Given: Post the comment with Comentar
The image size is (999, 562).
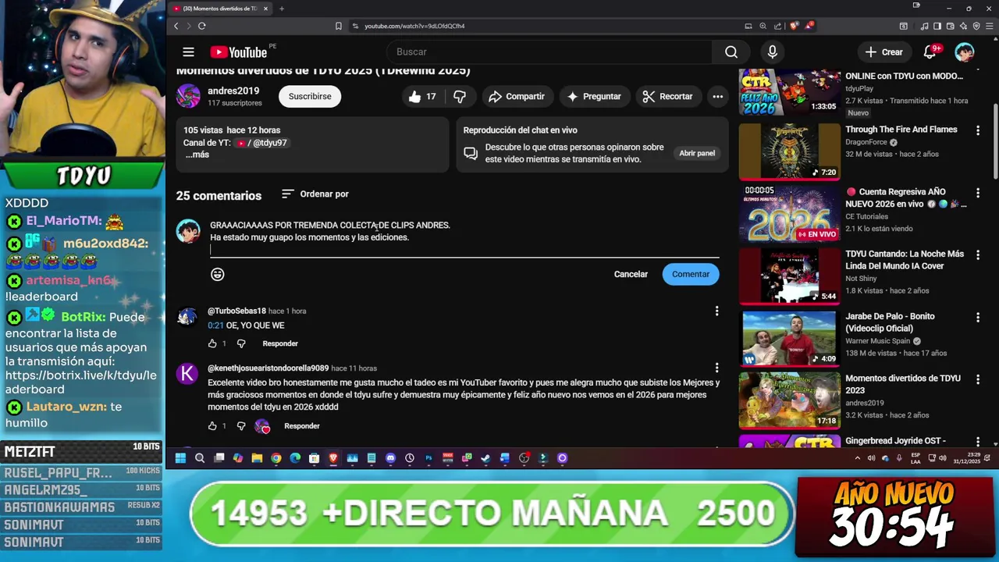Looking at the screenshot, I should click(x=691, y=274).
